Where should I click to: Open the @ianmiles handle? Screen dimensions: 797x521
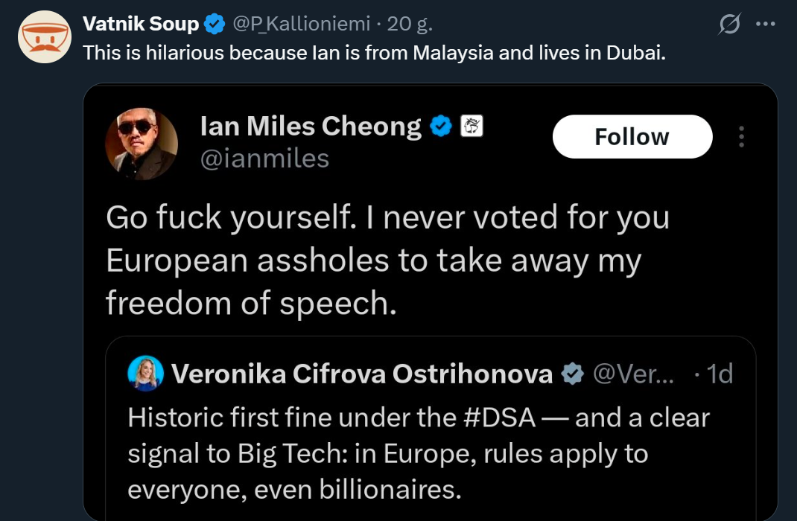coord(264,158)
